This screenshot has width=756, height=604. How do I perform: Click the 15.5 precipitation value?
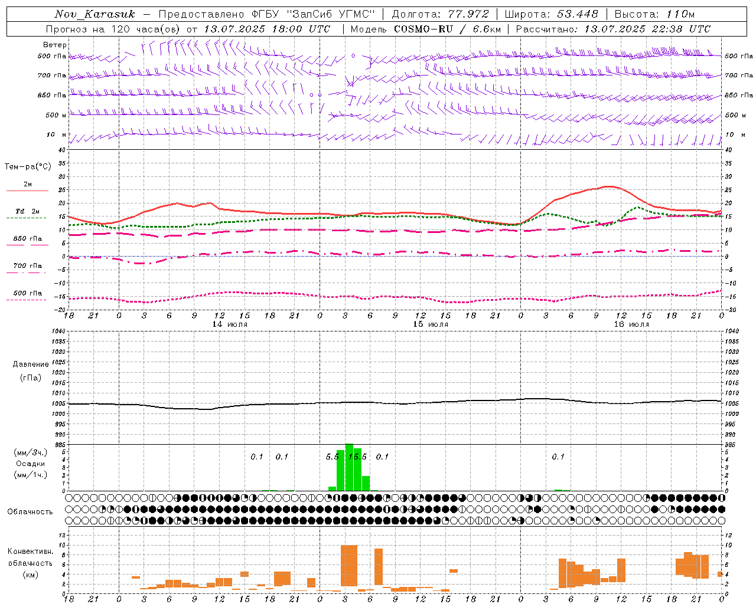[358, 457]
